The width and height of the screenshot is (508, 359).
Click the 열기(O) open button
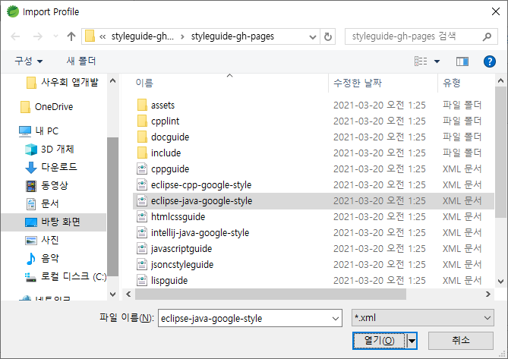(x=379, y=341)
